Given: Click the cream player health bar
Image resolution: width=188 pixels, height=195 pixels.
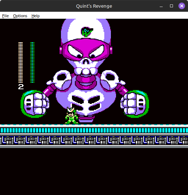Looking at the screenshot, I should click(21, 62).
